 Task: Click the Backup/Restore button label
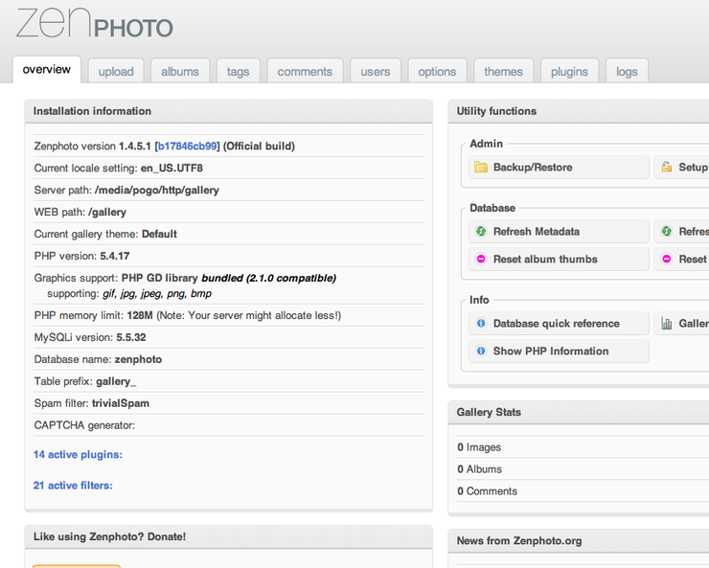pos(533,168)
